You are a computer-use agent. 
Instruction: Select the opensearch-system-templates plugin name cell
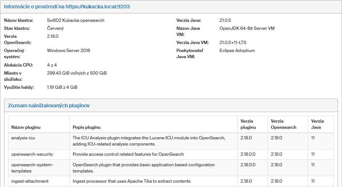(32, 168)
